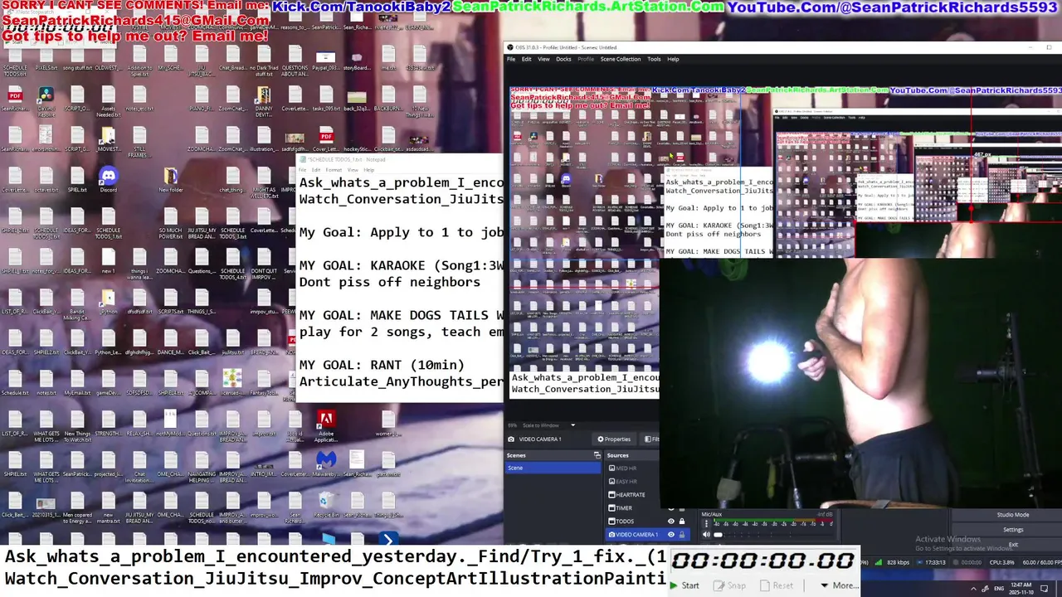This screenshot has width=1062, height=597.
Task: Click the OBS Scenes dock pop-out icon
Action: pos(597,455)
